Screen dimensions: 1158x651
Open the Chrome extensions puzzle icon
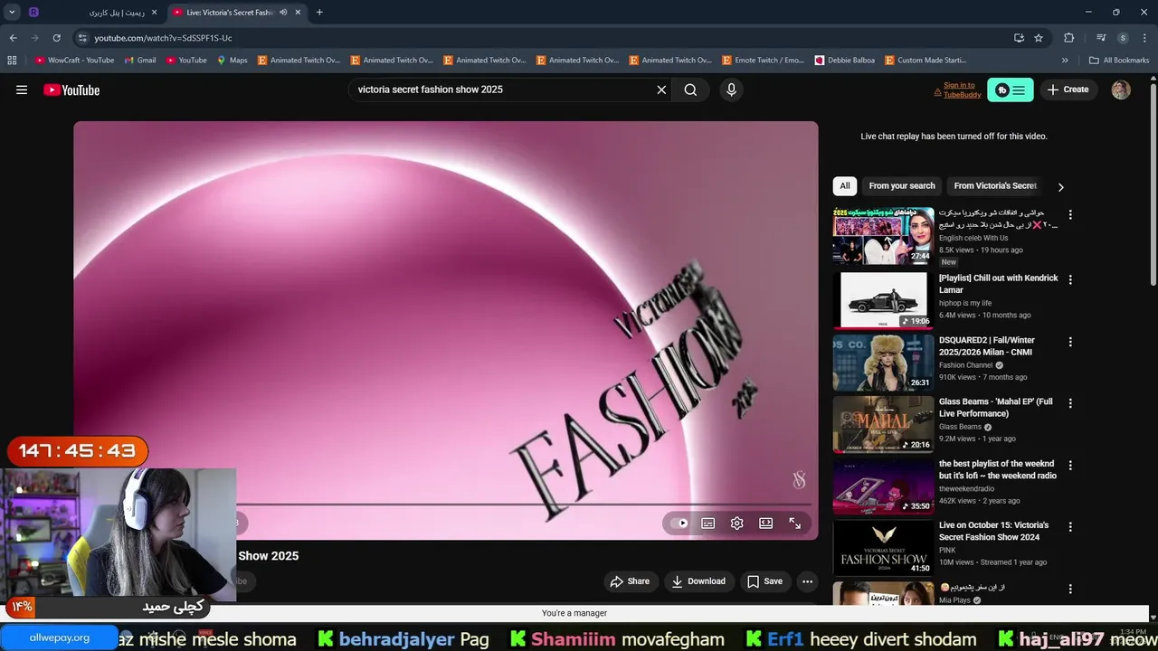(x=1068, y=38)
